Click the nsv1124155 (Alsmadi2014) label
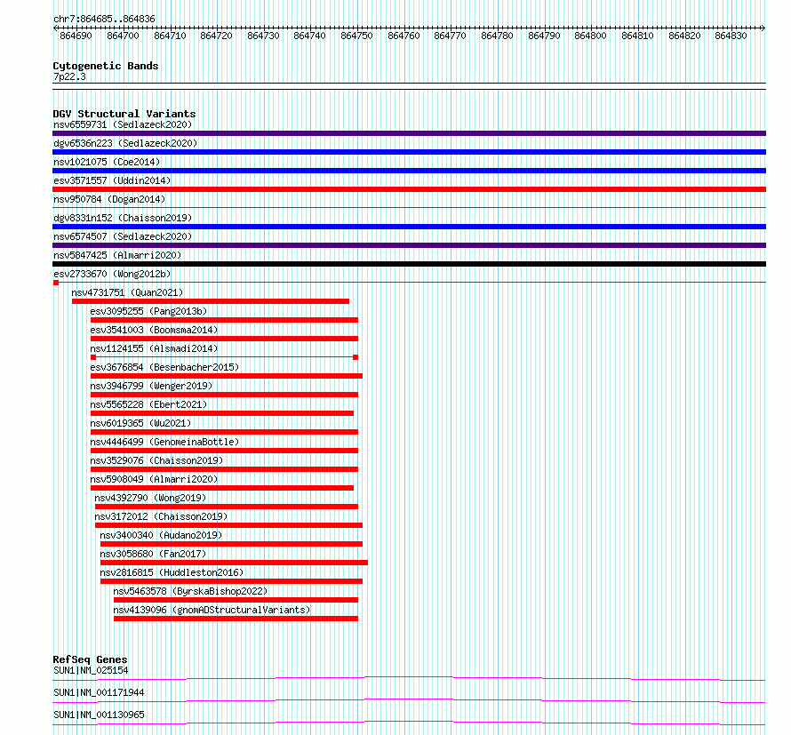This screenshot has width=791, height=735. 154,348
